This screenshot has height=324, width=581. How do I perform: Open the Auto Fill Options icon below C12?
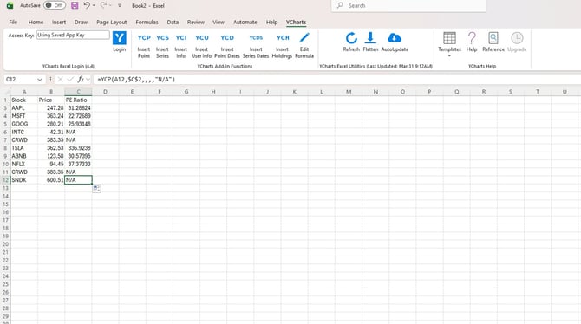tap(96, 189)
